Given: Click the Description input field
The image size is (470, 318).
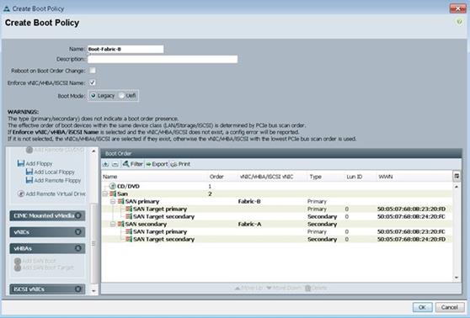Looking at the screenshot, I should click(x=163, y=59).
